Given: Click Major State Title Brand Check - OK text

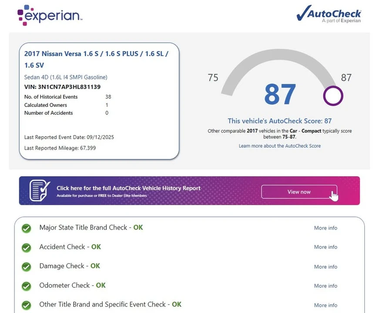Looking at the screenshot, I should [91, 227].
